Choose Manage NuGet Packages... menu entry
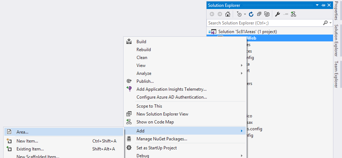Viewport: 342px width, 158px height. [162, 139]
